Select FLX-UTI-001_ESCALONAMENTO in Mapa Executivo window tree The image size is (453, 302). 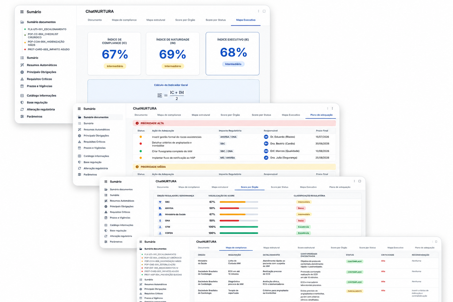[47, 29]
